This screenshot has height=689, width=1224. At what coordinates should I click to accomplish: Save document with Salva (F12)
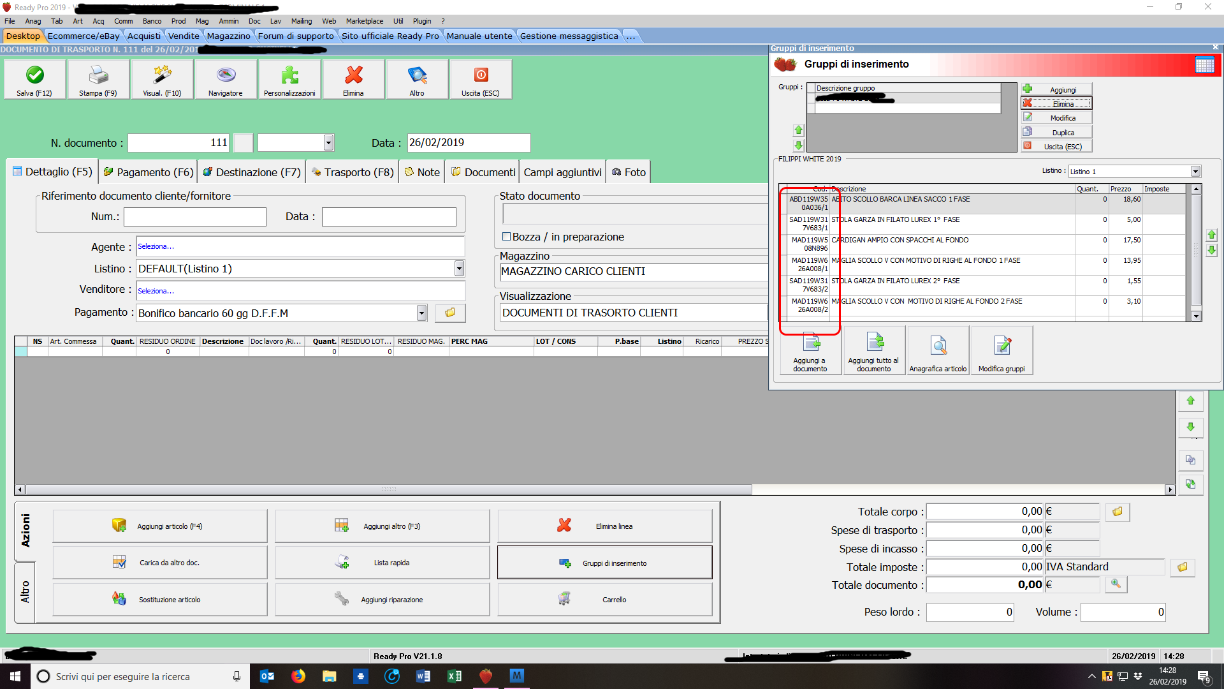point(34,79)
